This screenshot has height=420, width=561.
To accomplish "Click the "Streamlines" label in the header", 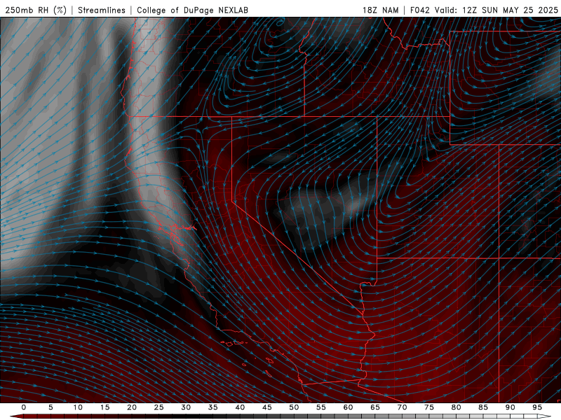I will click(102, 10).
